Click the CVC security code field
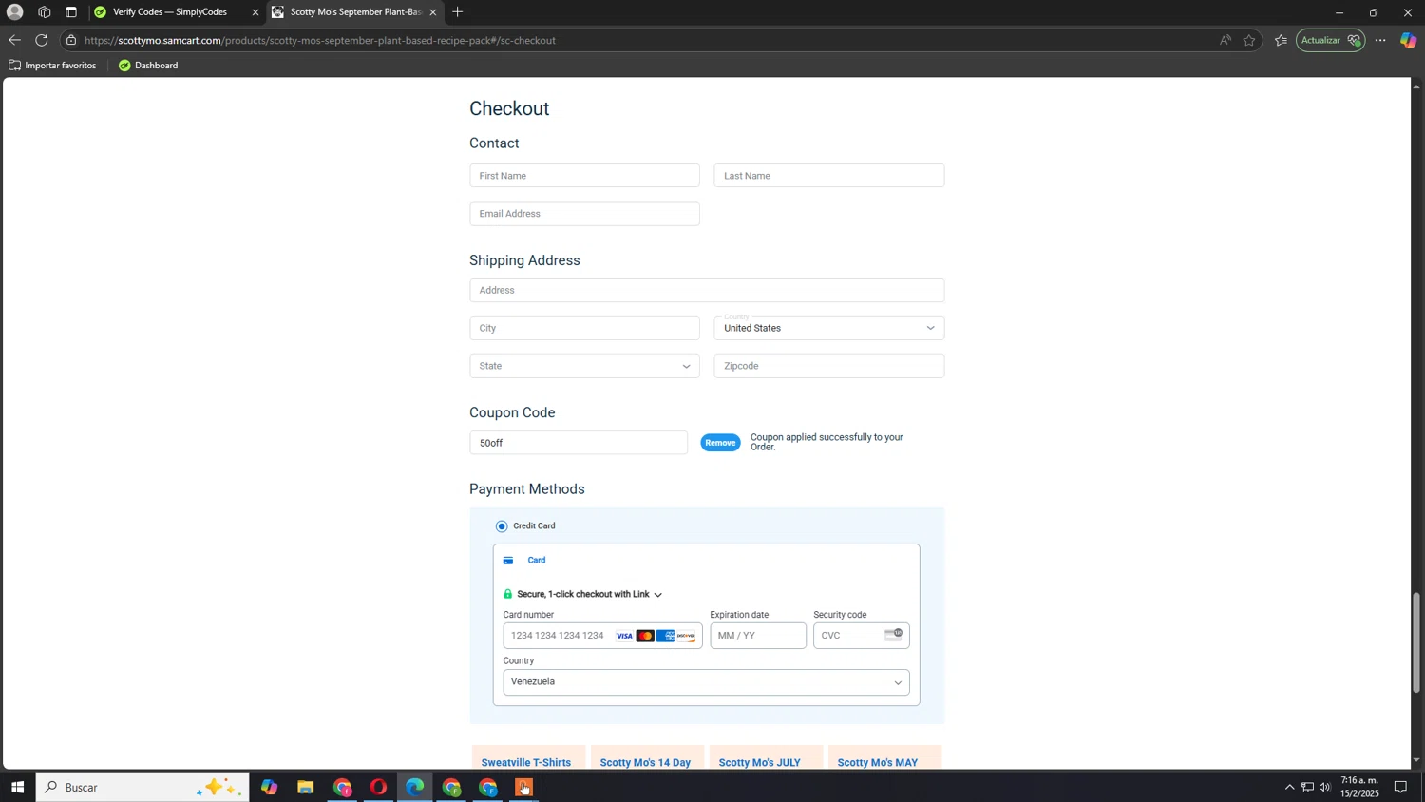 pyautogui.click(x=861, y=636)
